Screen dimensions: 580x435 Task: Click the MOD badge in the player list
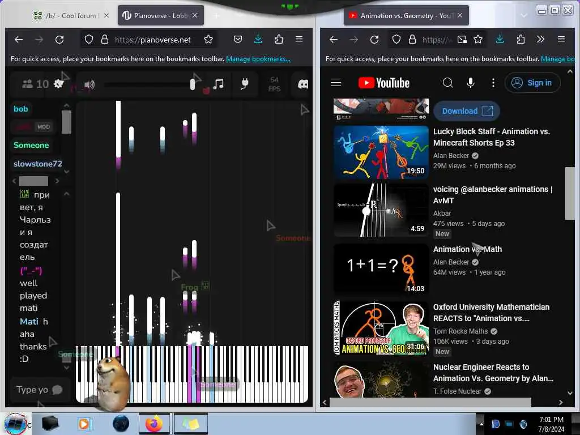43,127
